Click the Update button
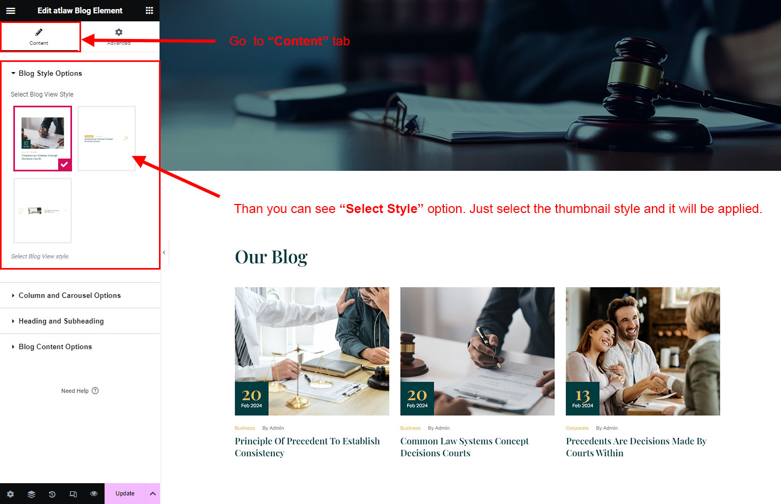The width and height of the screenshot is (781, 504). tap(125, 493)
